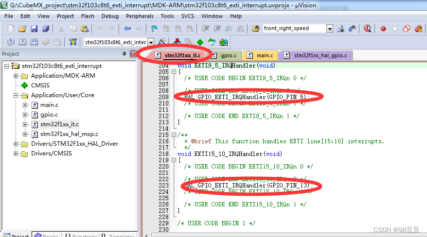Collapse the stm32f103c8t6_exti_interrupt project root
Viewport: 427px width, 237px height.
6,66
